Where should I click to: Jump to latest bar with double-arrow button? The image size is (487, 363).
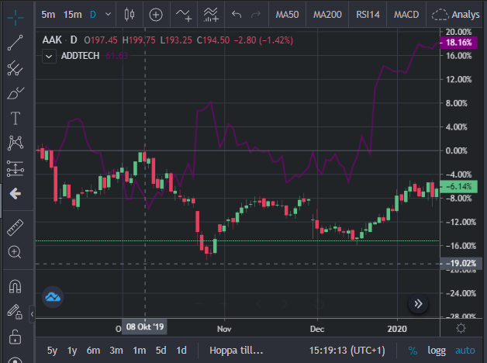click(418, 304)
